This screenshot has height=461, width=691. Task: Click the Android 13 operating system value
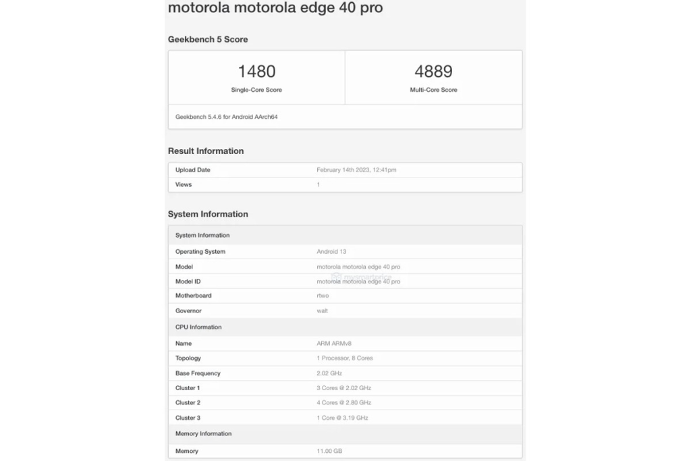click(331, 252)
